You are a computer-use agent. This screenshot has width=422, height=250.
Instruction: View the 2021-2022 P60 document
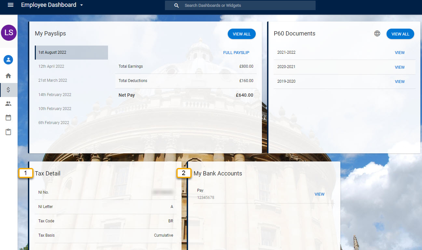400,53
